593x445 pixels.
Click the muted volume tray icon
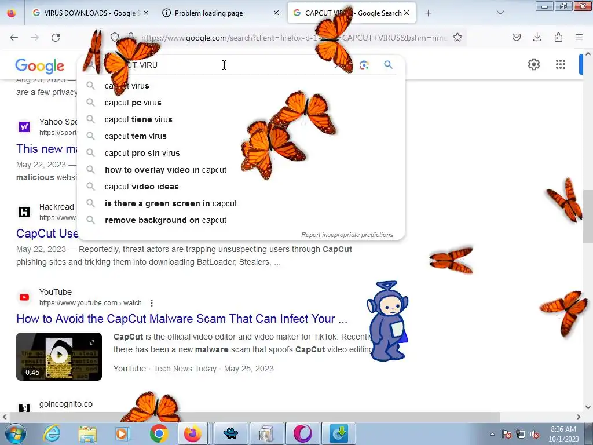click(x=535, y=435)
